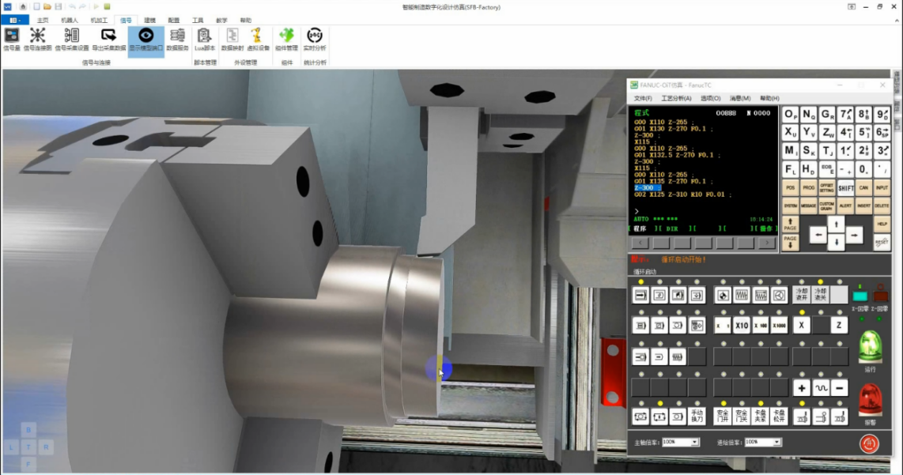Click the right arrow cursor key
Screen dimensions: 903x475
[855, 235]
